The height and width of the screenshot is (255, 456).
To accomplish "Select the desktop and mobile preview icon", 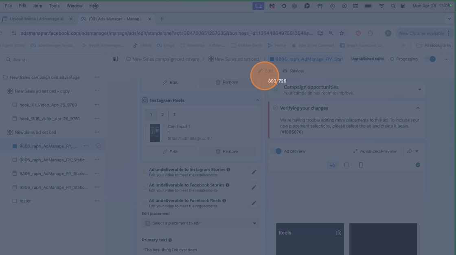I will (332, 165).
